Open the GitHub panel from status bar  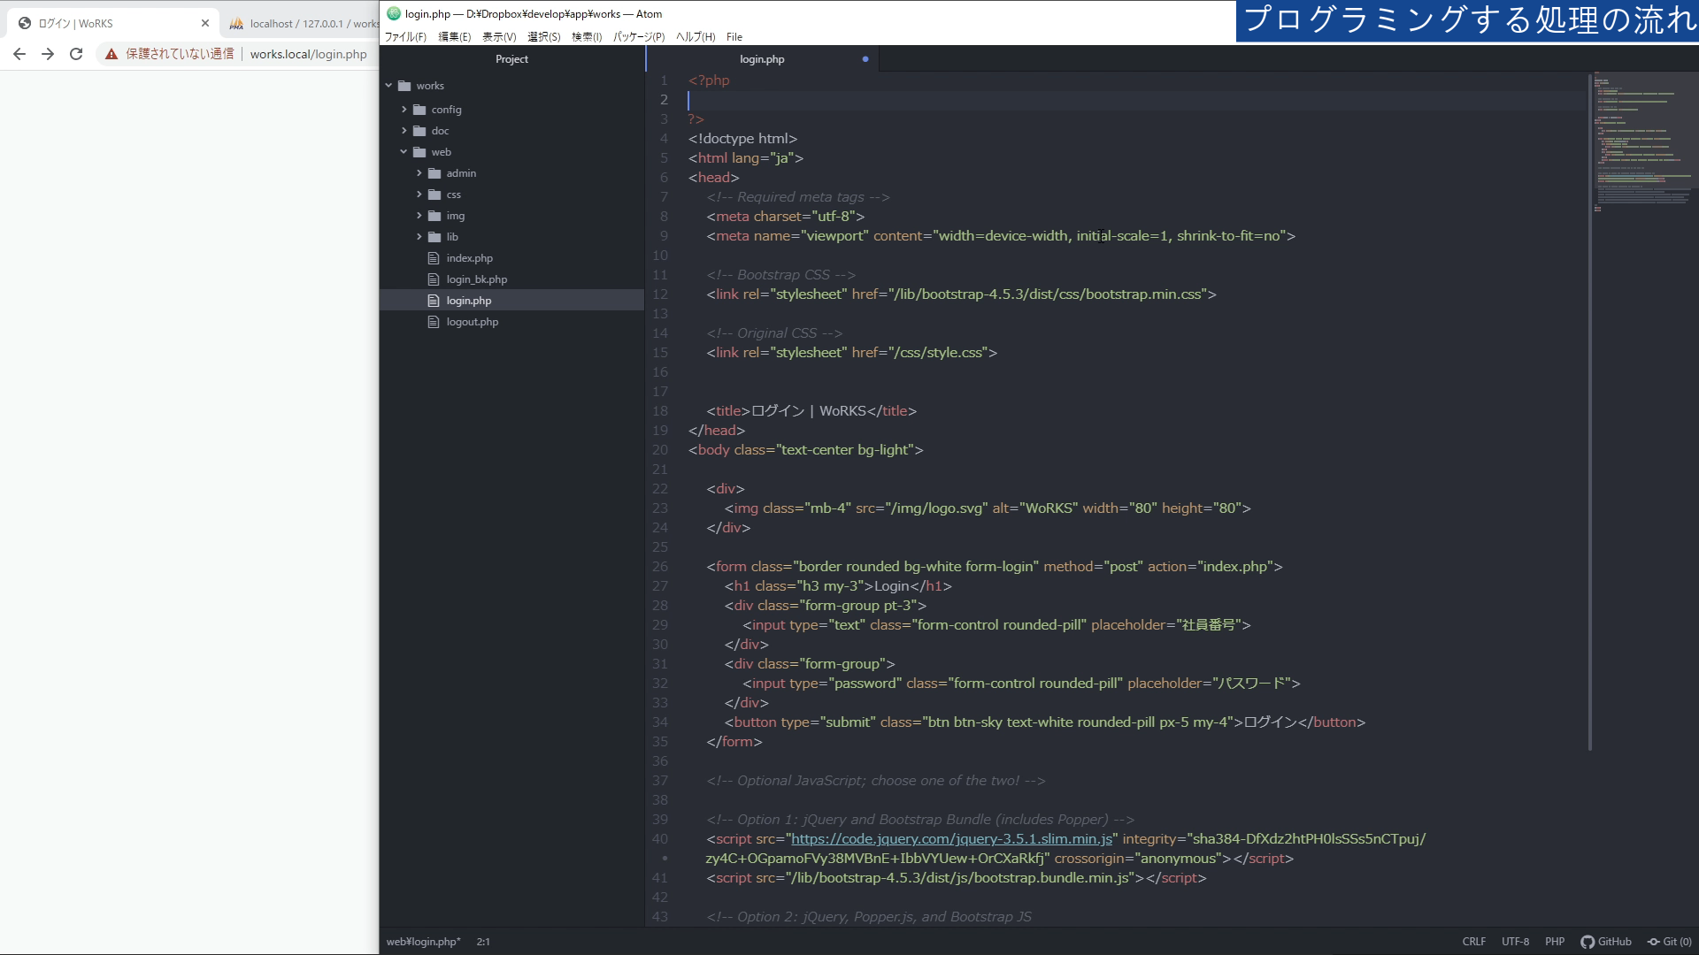tap(1606, 942)
